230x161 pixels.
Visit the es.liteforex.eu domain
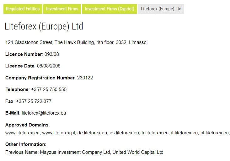(124, 133)
